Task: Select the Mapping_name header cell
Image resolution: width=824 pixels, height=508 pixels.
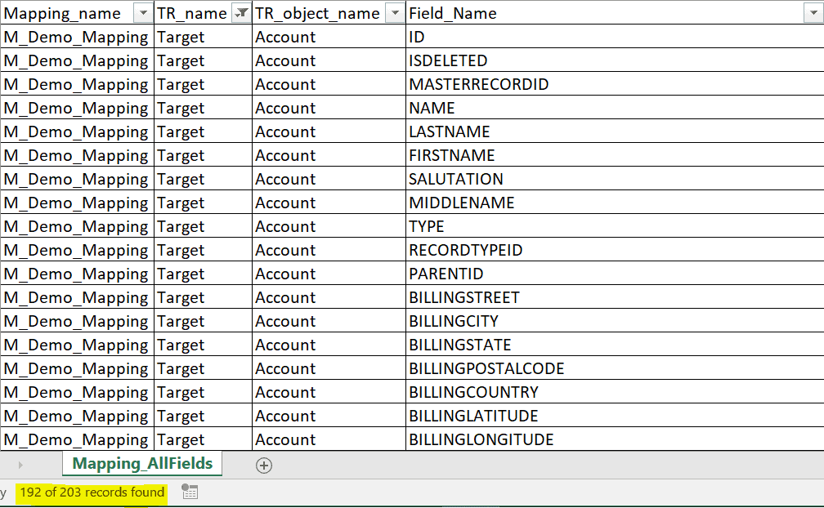Action: pyautogui.click(x=77, y=13)
